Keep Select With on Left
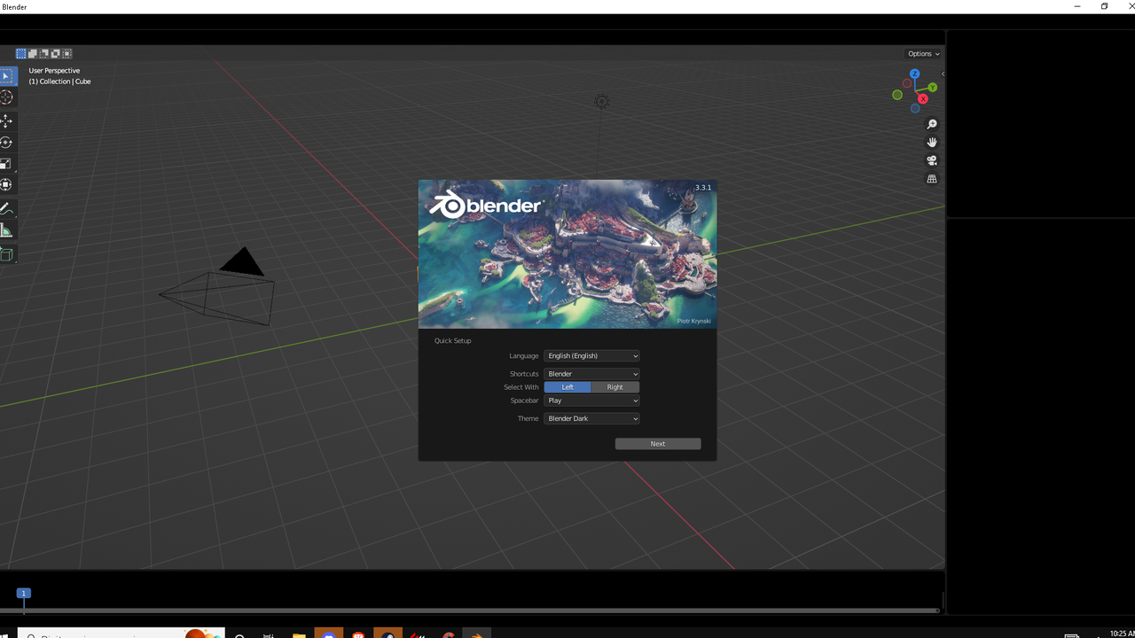This screenshot has height=638, width=1135. click(x=567, y=387)
